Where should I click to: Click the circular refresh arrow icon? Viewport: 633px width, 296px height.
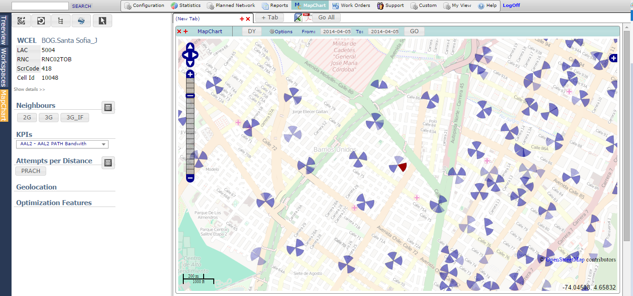[41, 21]
